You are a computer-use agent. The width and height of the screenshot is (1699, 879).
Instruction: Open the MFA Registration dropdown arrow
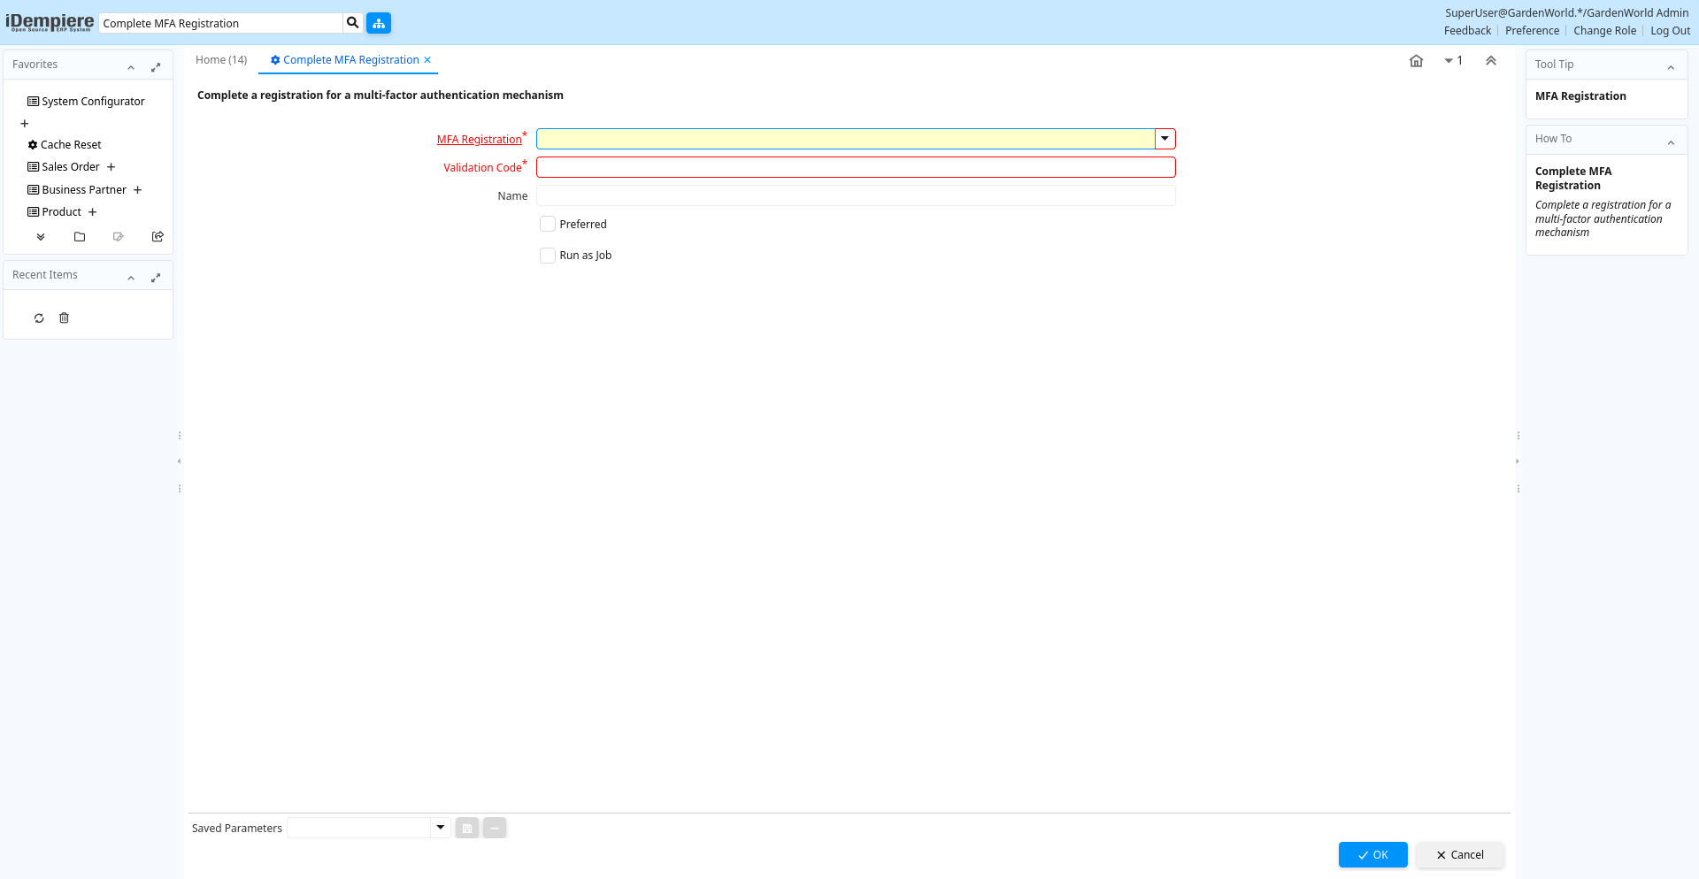(1165, 139)
